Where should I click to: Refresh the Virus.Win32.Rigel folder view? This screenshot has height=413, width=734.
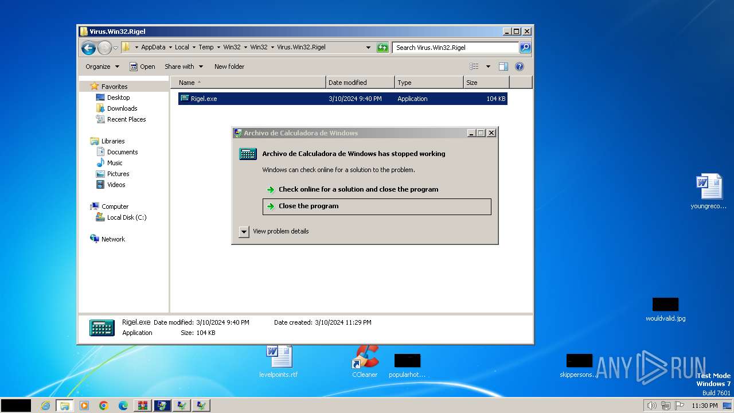click(x=382, y=48)
